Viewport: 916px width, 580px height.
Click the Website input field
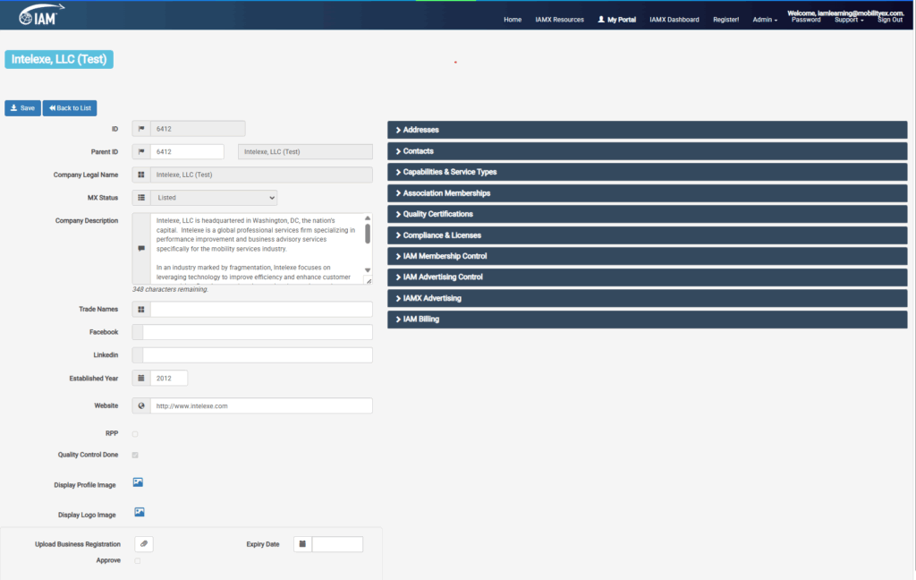point(261,405)
